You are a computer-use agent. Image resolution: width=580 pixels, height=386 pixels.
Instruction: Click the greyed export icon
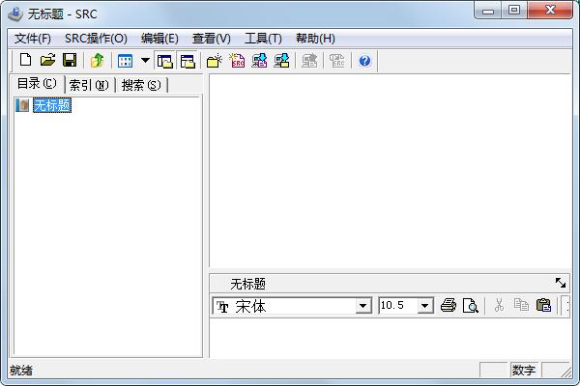[x=309, y=61]
